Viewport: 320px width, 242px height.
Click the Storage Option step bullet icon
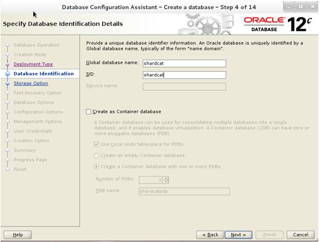click(x=7, y=84)
